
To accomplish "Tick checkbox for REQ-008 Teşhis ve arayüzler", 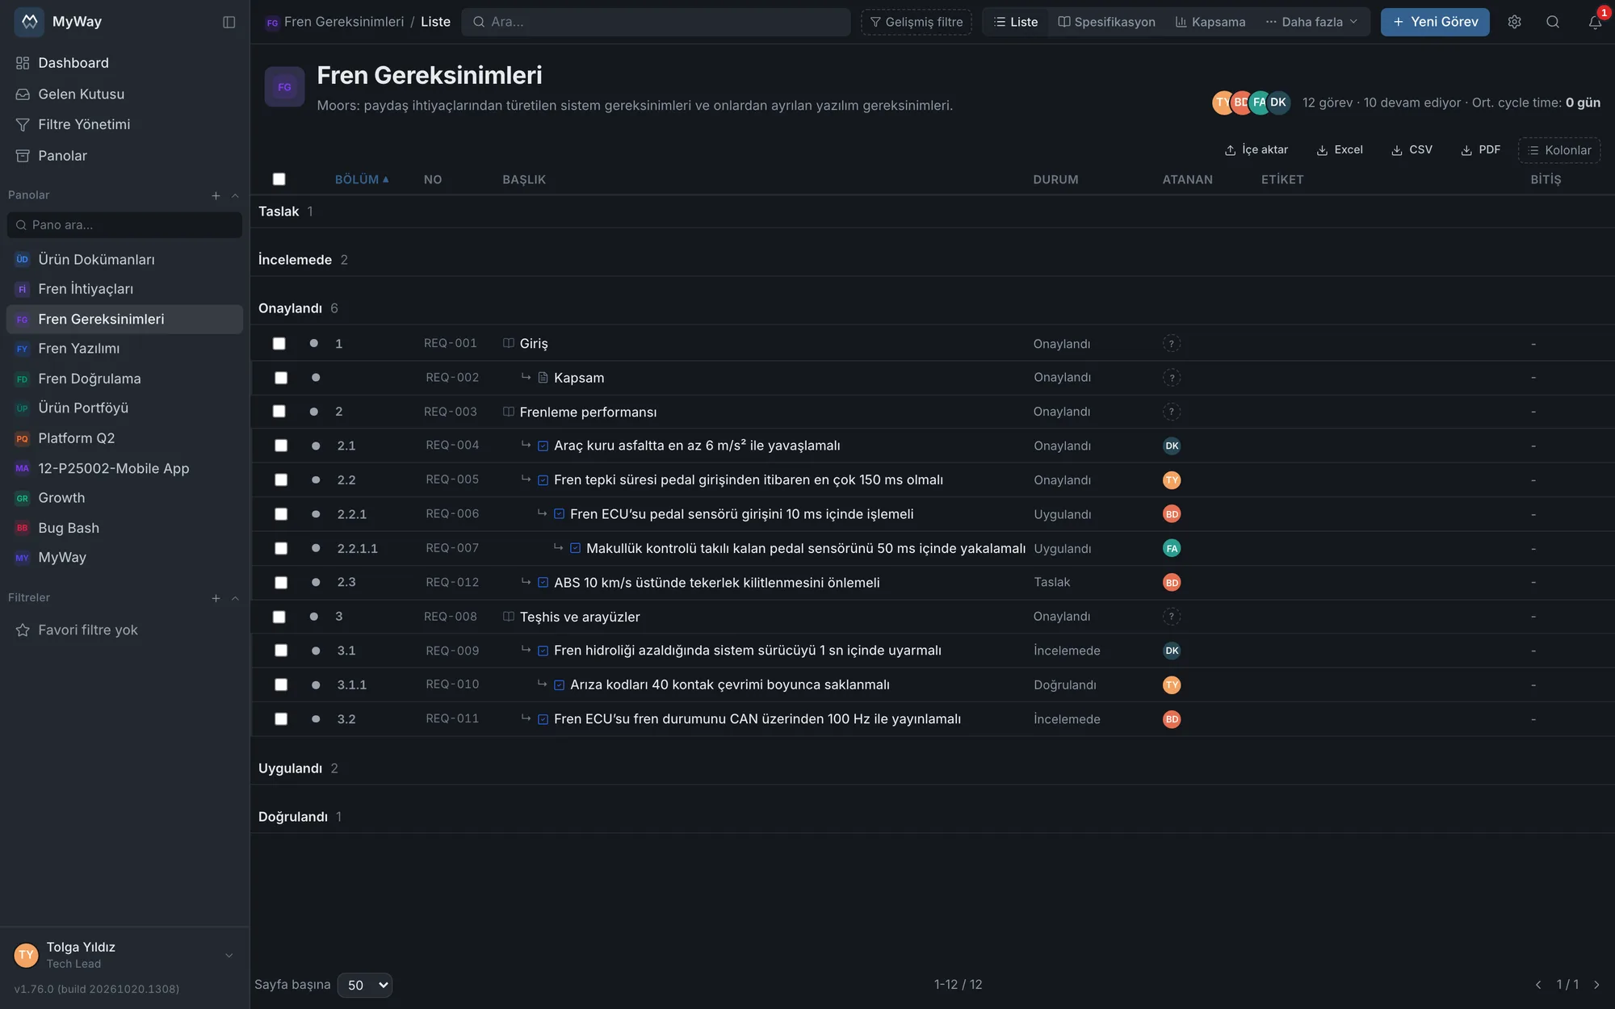I will click(279, 617).
